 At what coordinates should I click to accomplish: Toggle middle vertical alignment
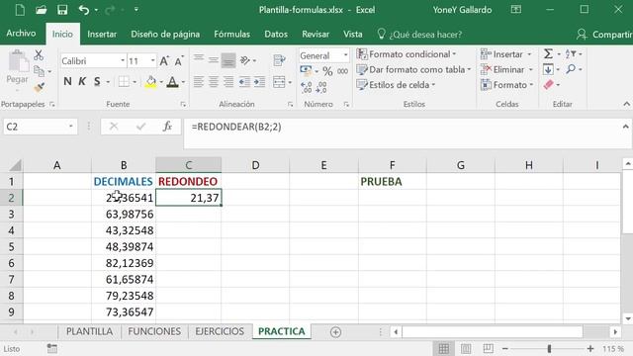[x=214, y=60]
